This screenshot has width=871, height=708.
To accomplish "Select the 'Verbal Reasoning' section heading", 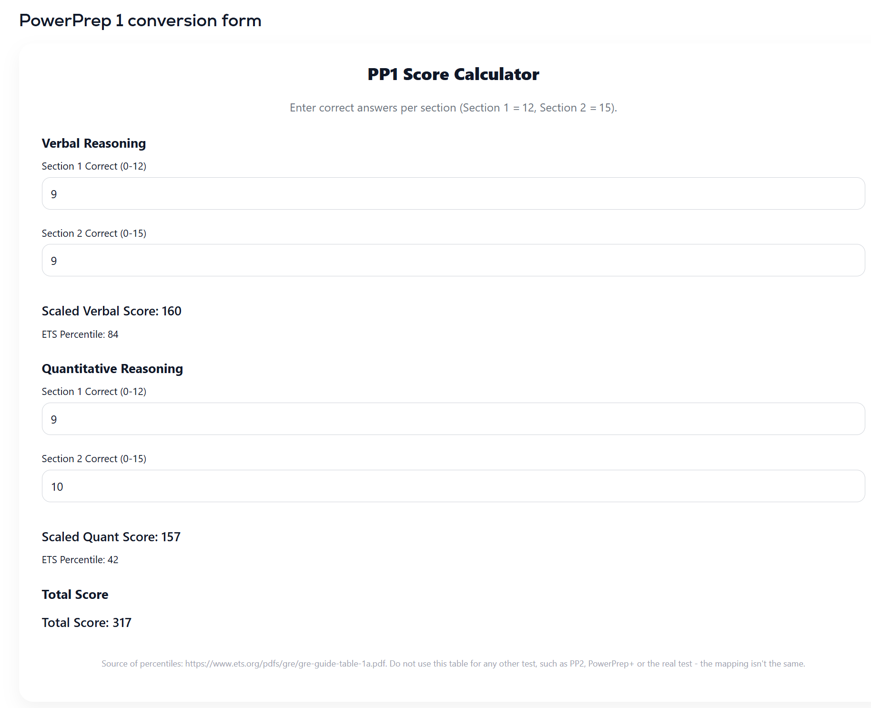I will click(x=94, y=143).
